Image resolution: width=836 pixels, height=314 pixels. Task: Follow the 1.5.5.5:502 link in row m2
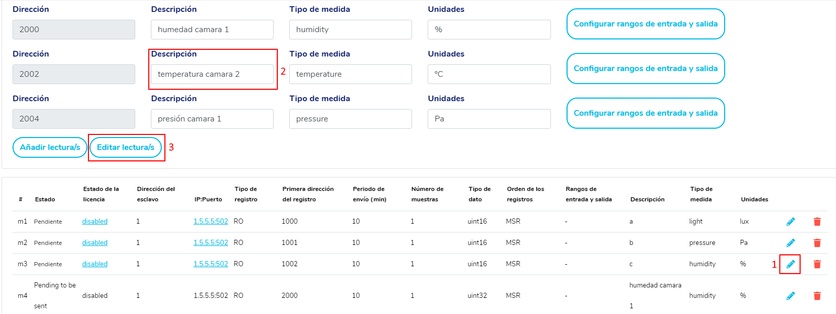coord(211,243)
